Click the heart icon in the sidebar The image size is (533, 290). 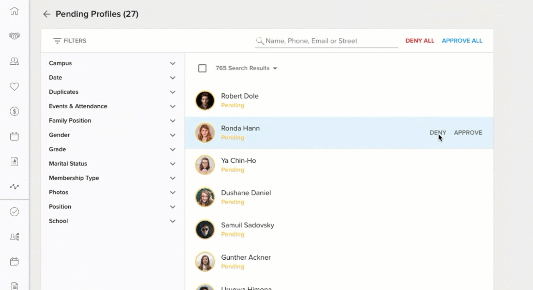point(14,87)
